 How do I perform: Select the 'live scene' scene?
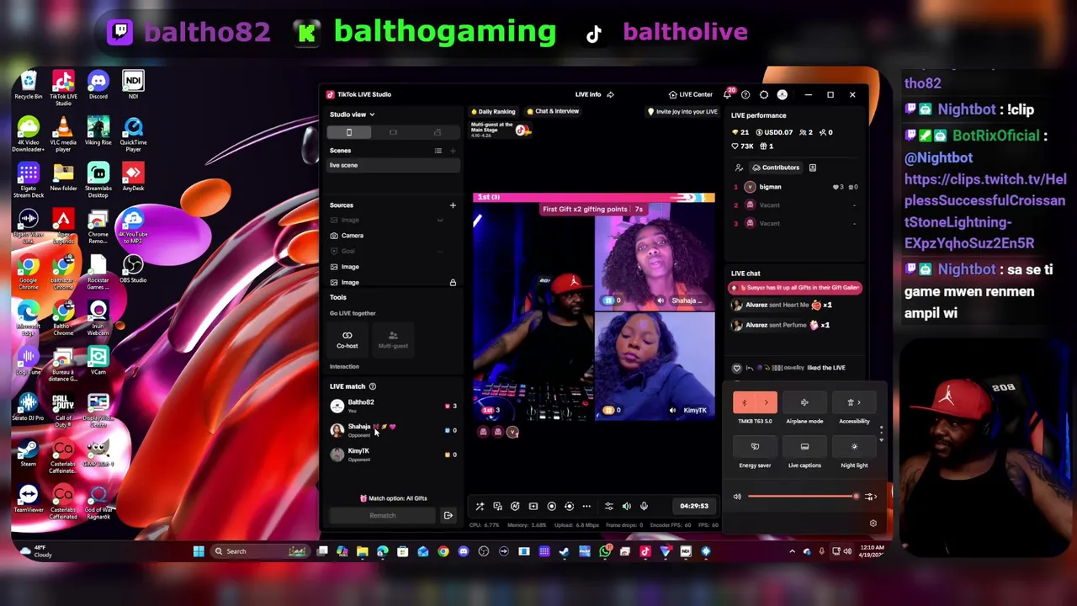[394, 165]
